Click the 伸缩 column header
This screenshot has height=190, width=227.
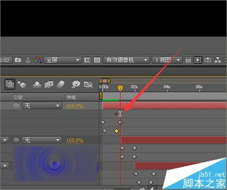tap(71, 97)
